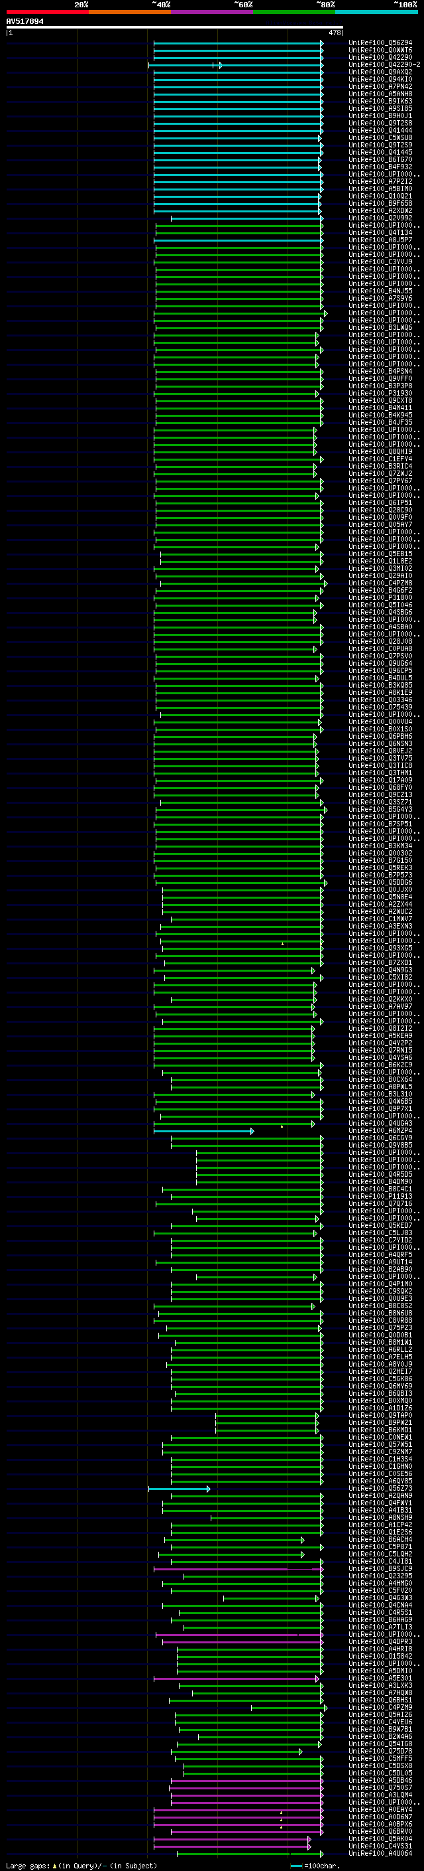
Task: Click the purple alignment bar for A5E301
Action: [x=237, y=1679]
